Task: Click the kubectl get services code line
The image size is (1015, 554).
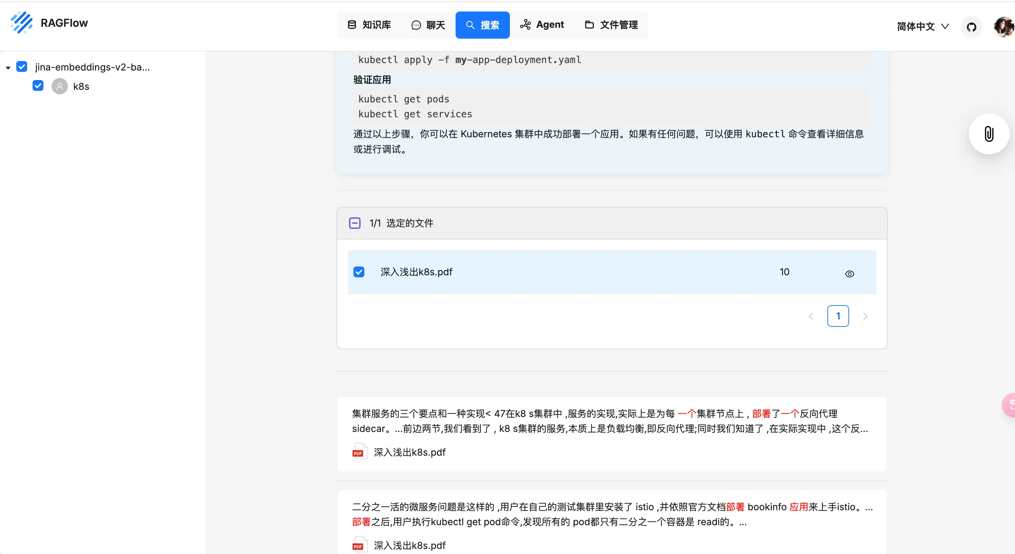Action: click(415, 114)
